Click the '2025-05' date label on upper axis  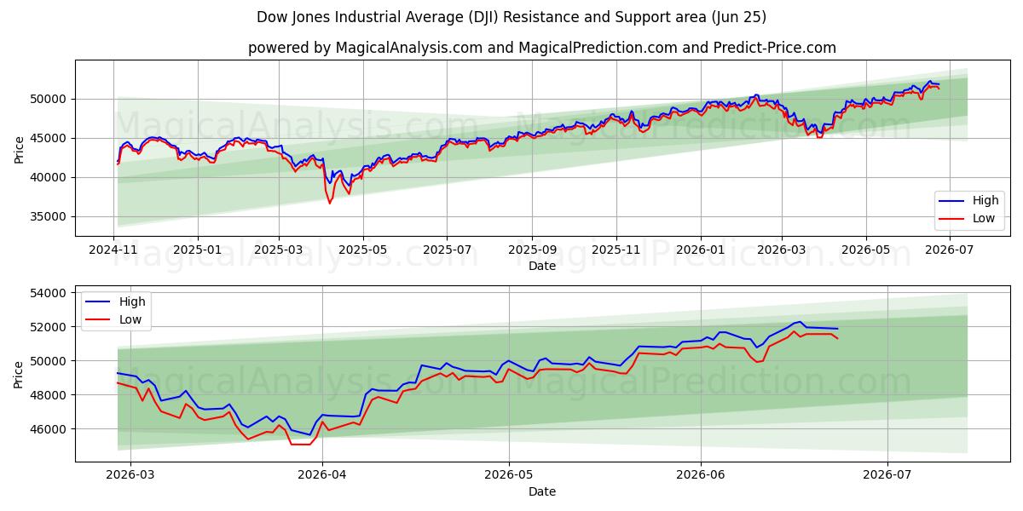click(363, 250)
